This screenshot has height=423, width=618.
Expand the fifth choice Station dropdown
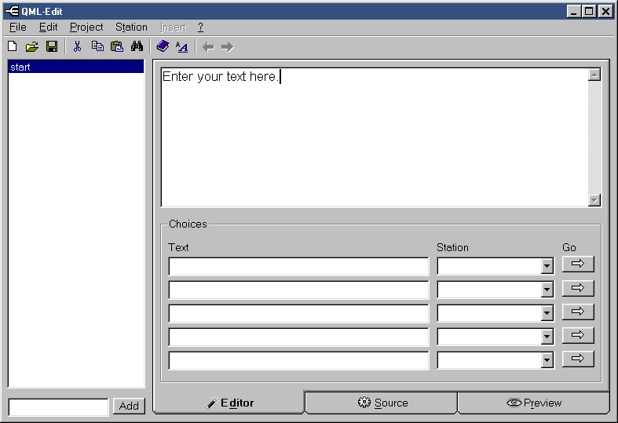pos(547,361)
